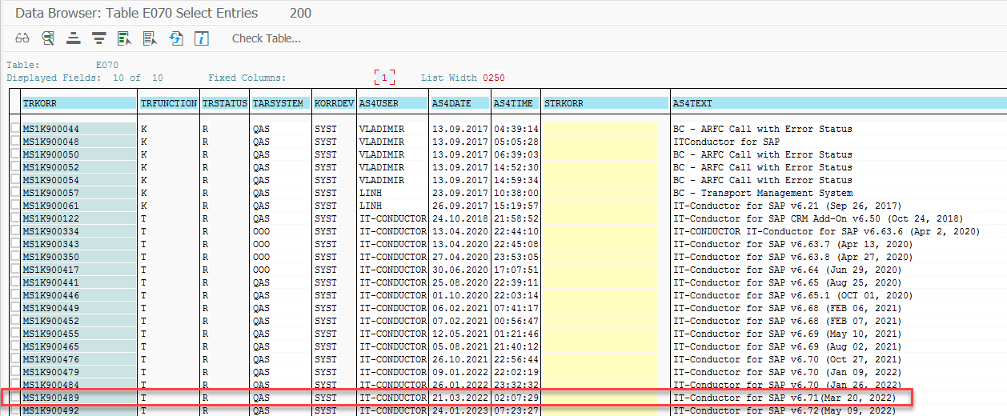Select transport request MS1K900052 cell
The height and width of the screenshot is (416, 1007).
[x=78, y=167]
